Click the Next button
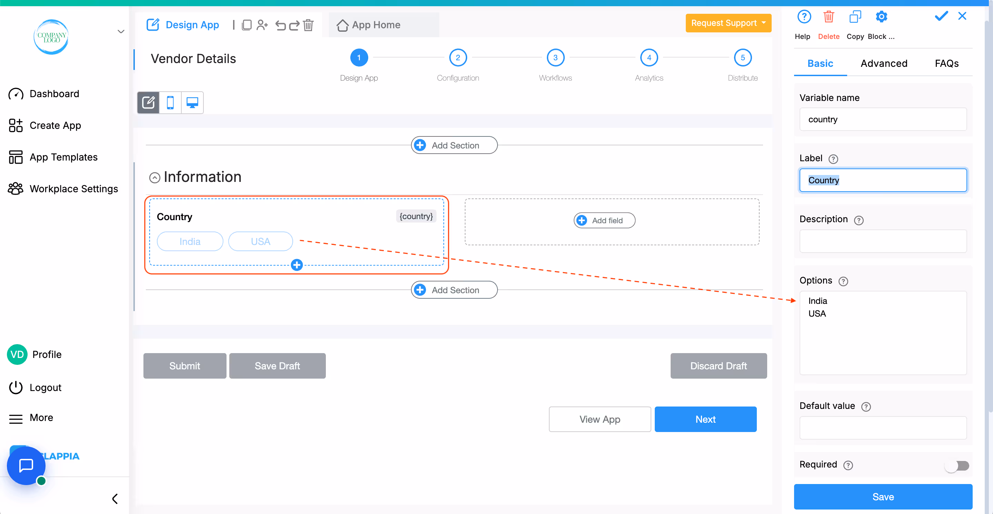Image resolution: width=993 pixels, height=514 pixels. coord(705,419)
